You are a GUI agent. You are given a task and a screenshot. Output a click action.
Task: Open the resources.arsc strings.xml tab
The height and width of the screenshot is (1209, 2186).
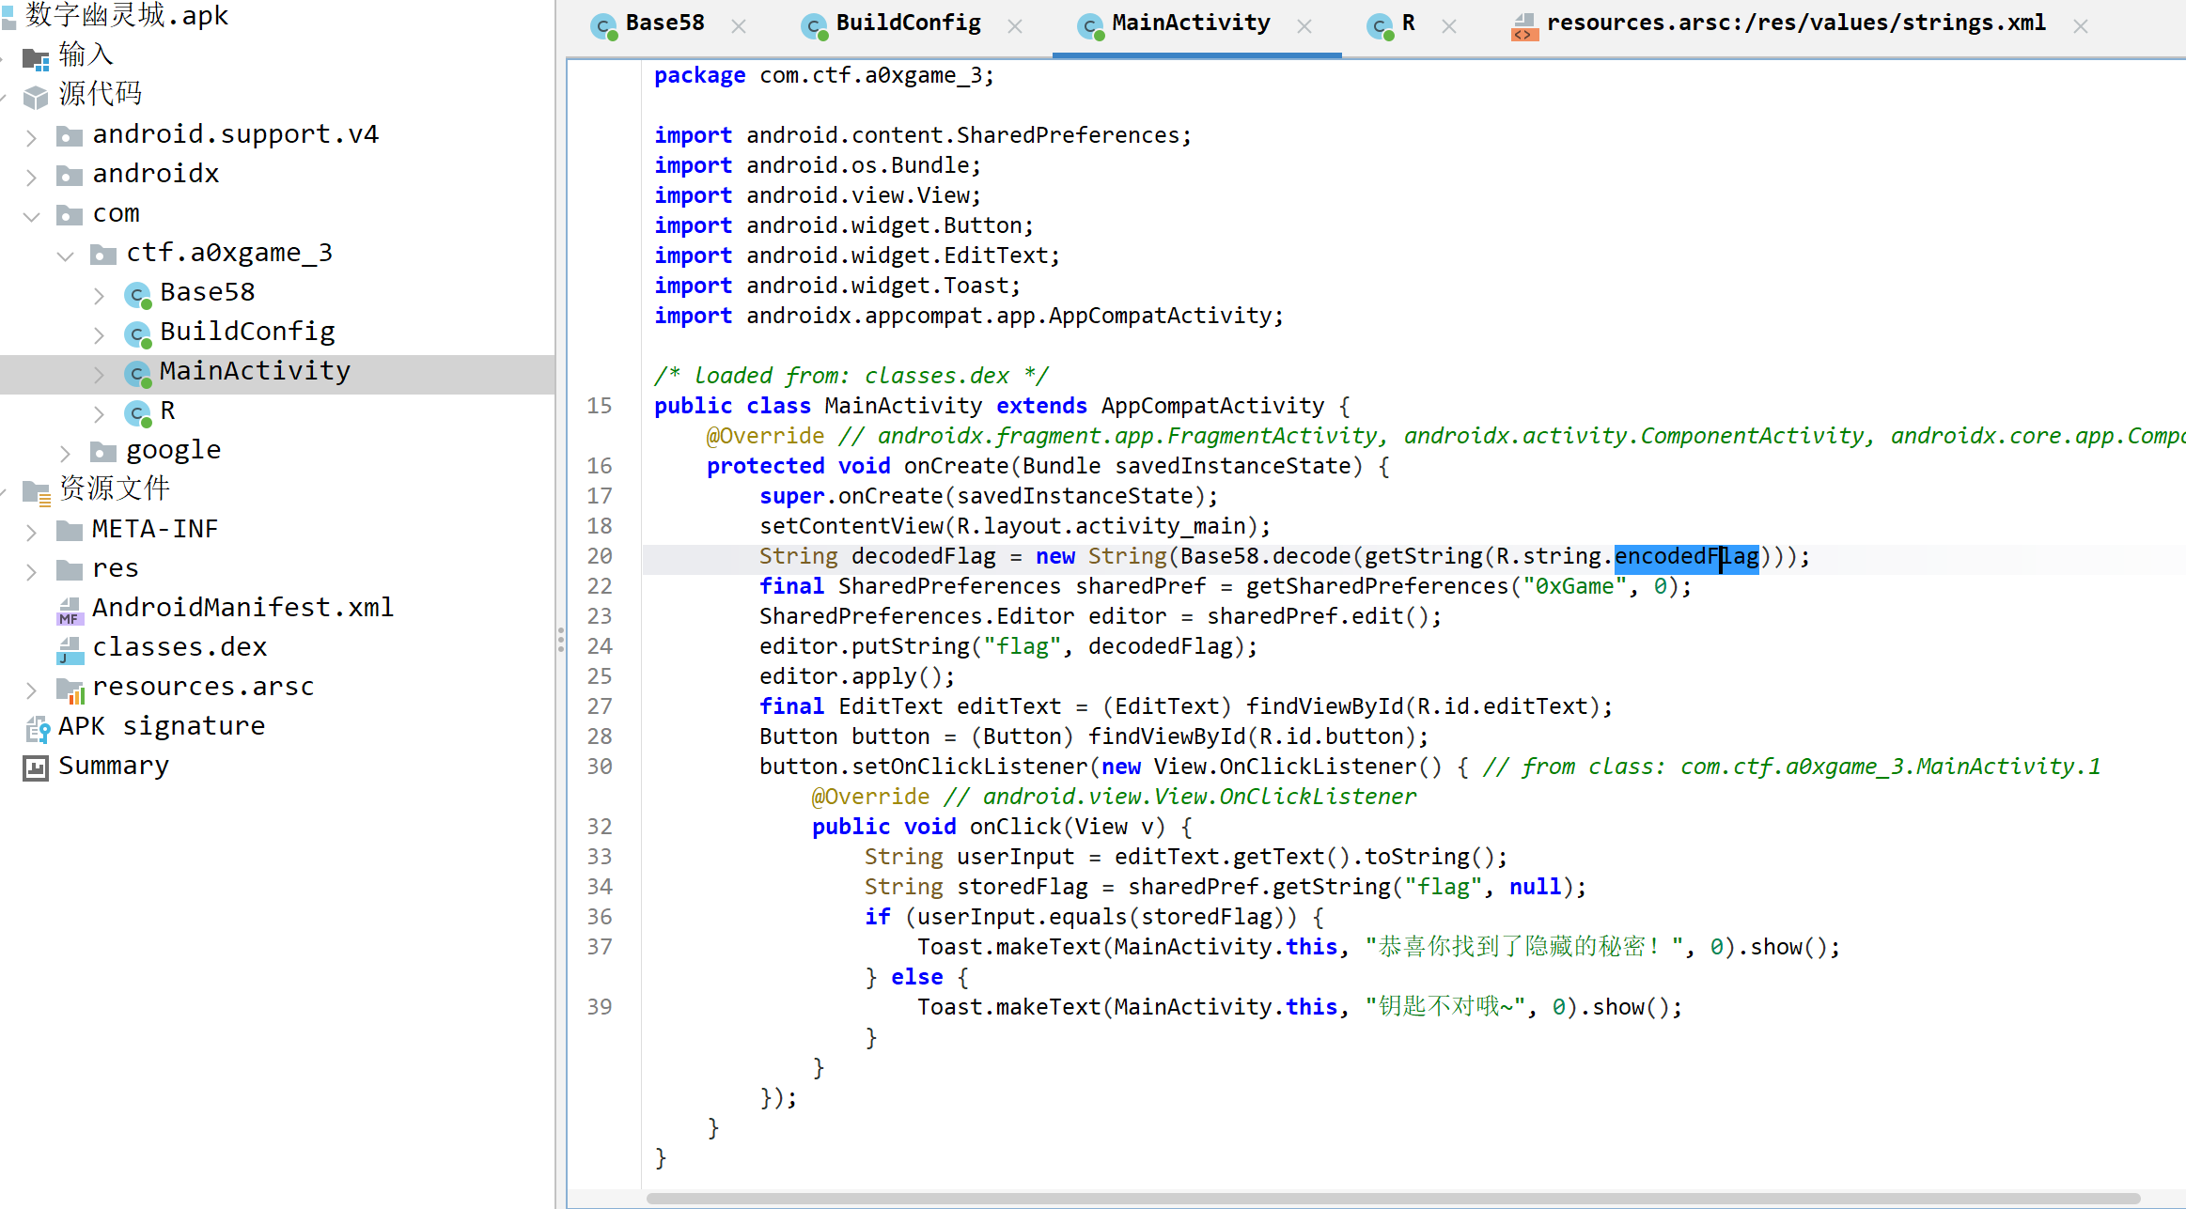tap(1796, 23)
